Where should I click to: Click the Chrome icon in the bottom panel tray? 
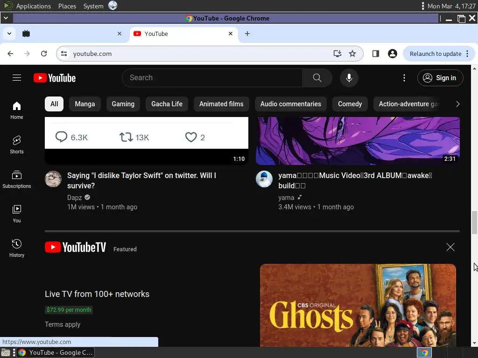tap(424, 352)
